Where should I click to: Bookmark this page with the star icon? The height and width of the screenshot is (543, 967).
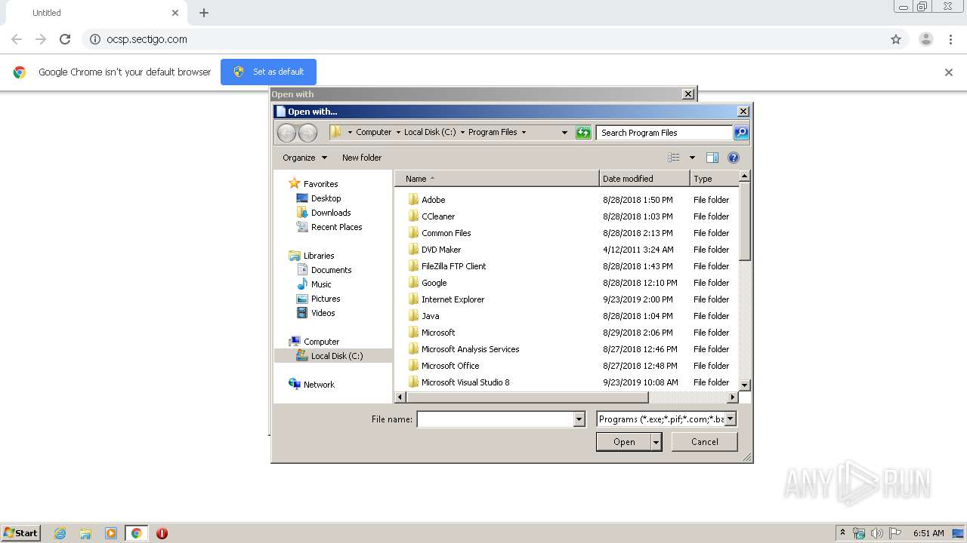pos(896,39)
